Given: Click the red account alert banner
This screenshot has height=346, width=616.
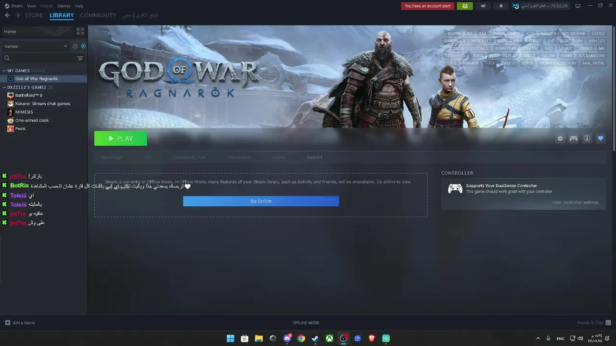Looking at the screenshot, I should (428, 6).
